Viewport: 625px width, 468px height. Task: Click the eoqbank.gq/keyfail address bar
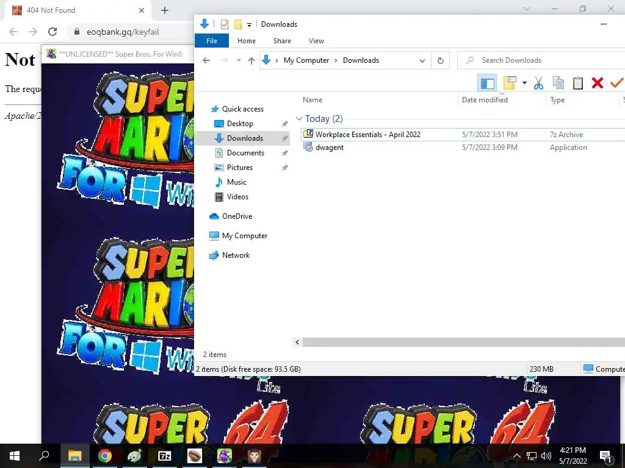[122, 32]
